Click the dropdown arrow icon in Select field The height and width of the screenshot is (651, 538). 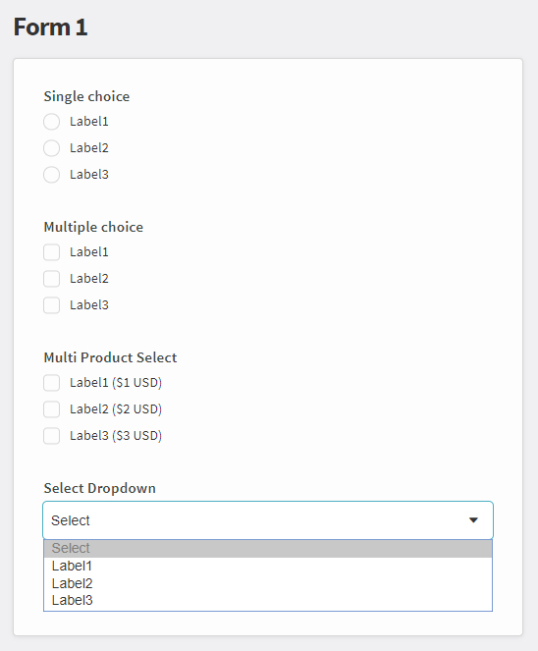click(473, 520)
